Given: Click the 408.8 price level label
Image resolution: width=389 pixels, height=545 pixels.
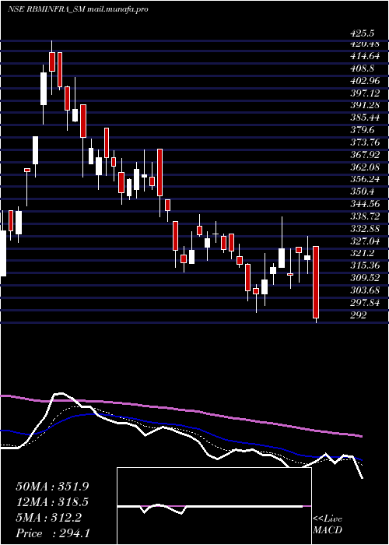Looking at the screenshot, I should pos(363,69).
